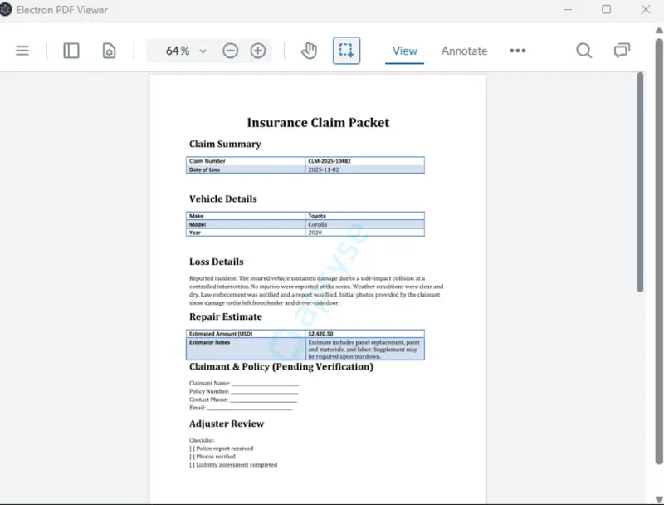Maximize the PDF viewer window
Screen dimensions: 664x505
(607, 9)
